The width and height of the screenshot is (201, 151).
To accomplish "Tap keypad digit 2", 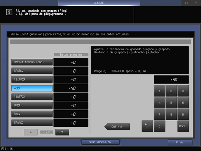I will pos(171,91).
